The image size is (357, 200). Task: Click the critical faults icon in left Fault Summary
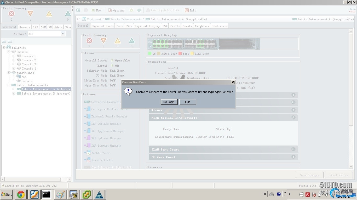[11, 14]
